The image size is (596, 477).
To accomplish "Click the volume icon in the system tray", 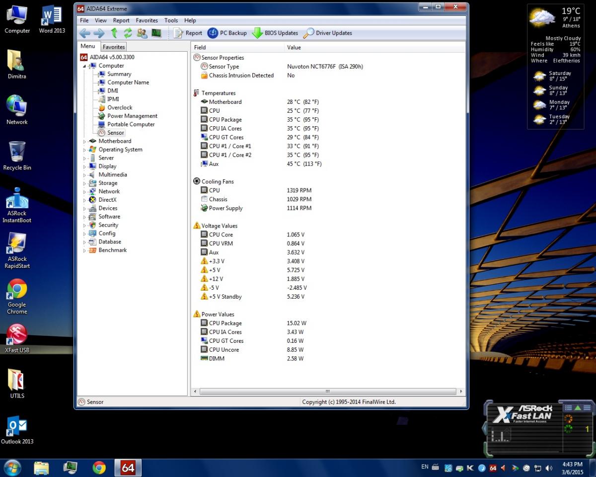I will [549, 468].
